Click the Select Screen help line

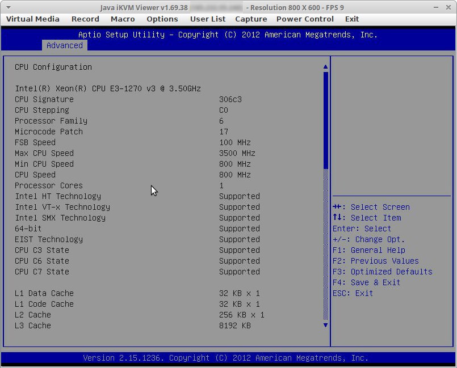[x=371, y=207]
